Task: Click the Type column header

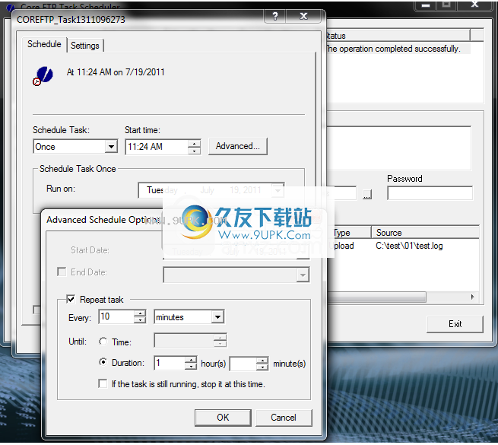Action: pyautogui.click(x=350, y=233)
